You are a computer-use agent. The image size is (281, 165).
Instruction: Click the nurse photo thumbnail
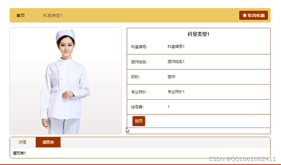[x=66, y=81]
